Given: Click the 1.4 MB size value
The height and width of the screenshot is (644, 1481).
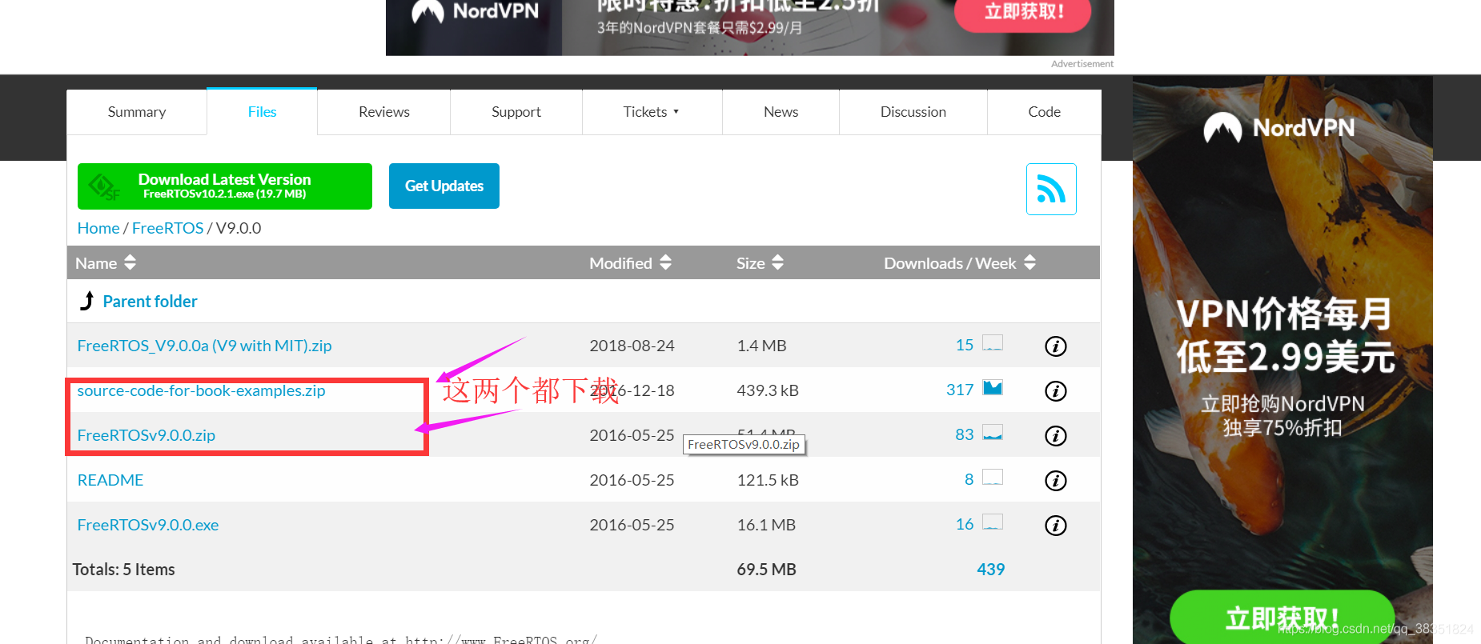Looking at the screenshot, I should click(x=761, y=346).
